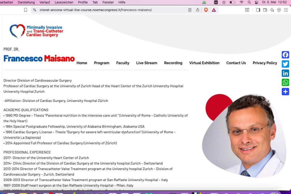The width and height of the screenshot is (291, 194).
Task: Share page via WhatsApp
Action: click(x=285, y=82)
